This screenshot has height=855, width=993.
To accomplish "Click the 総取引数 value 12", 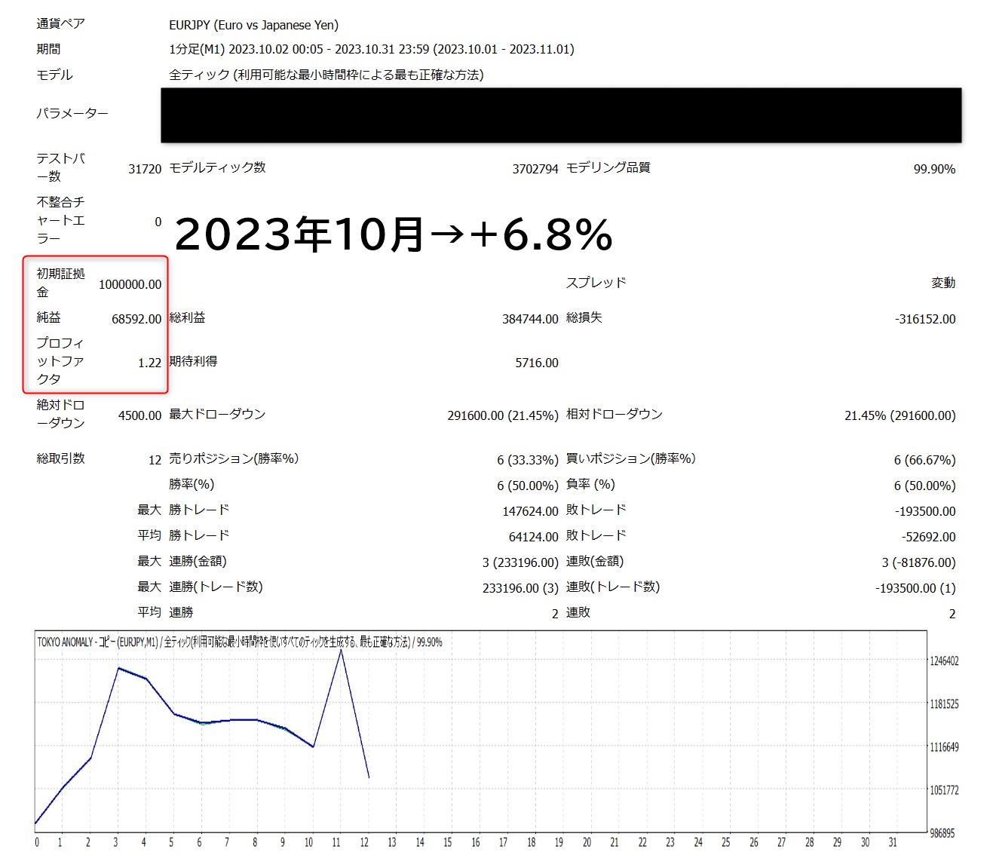I will [x=155, y=460].
